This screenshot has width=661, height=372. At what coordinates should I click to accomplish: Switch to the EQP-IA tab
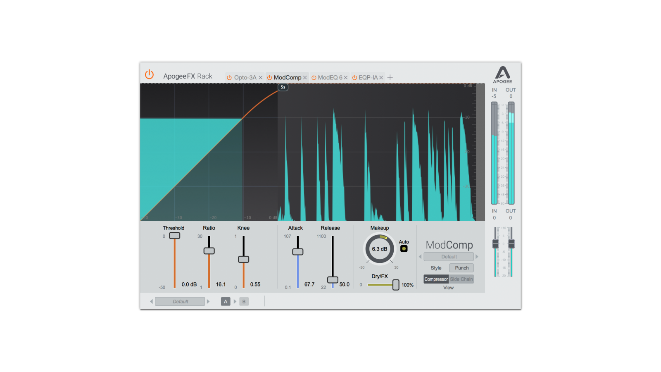tap(368, 77)
